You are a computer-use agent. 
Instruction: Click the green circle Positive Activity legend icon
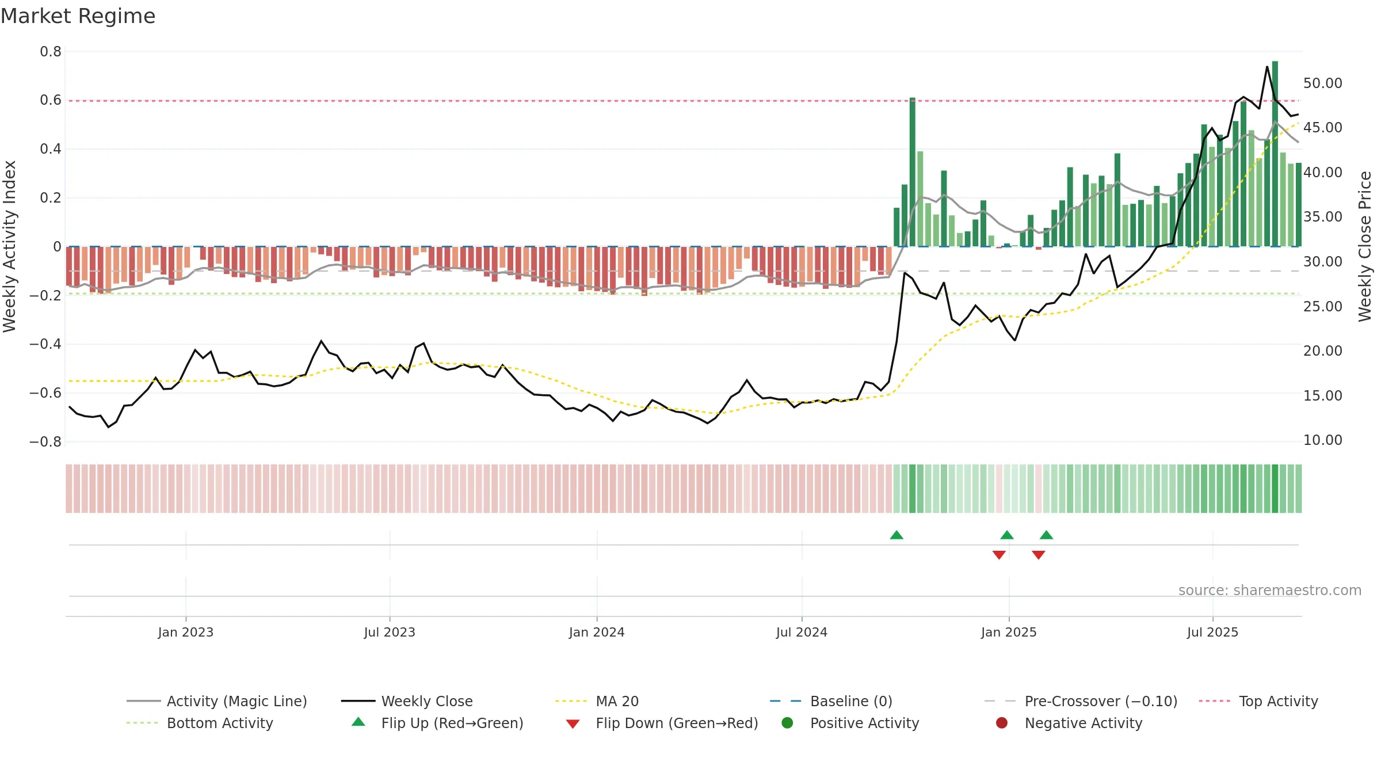click(x=787, y=723)
